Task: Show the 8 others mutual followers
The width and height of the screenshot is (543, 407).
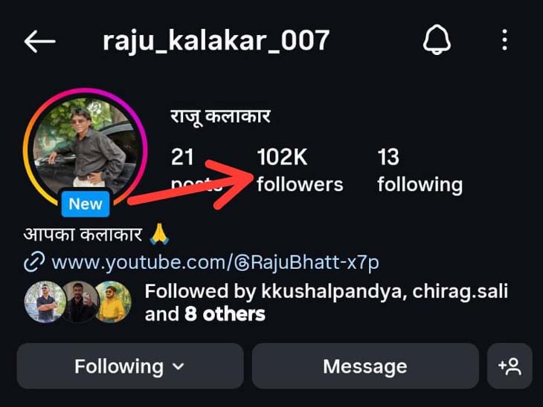Action: point(225,314)
